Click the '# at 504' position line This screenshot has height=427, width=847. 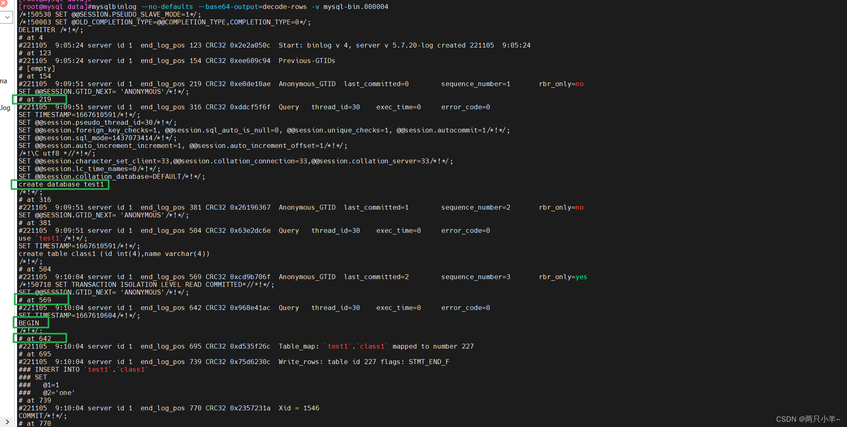tap(35, 269)
